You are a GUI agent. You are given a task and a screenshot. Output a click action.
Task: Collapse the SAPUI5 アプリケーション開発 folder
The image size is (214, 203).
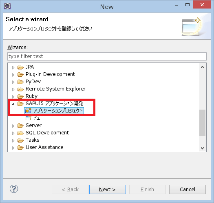click(x=13, y=104)
